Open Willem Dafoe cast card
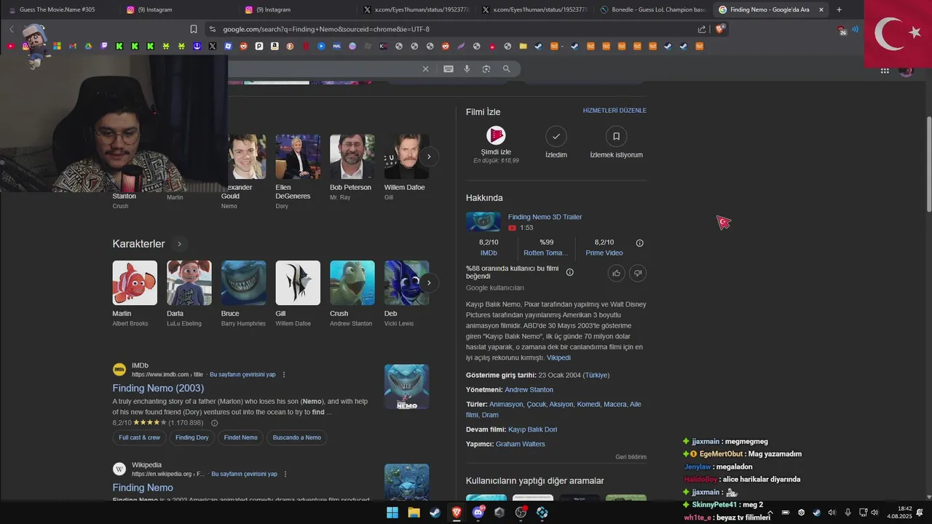Viewport: 932px width, 524px height. point(406,167)
